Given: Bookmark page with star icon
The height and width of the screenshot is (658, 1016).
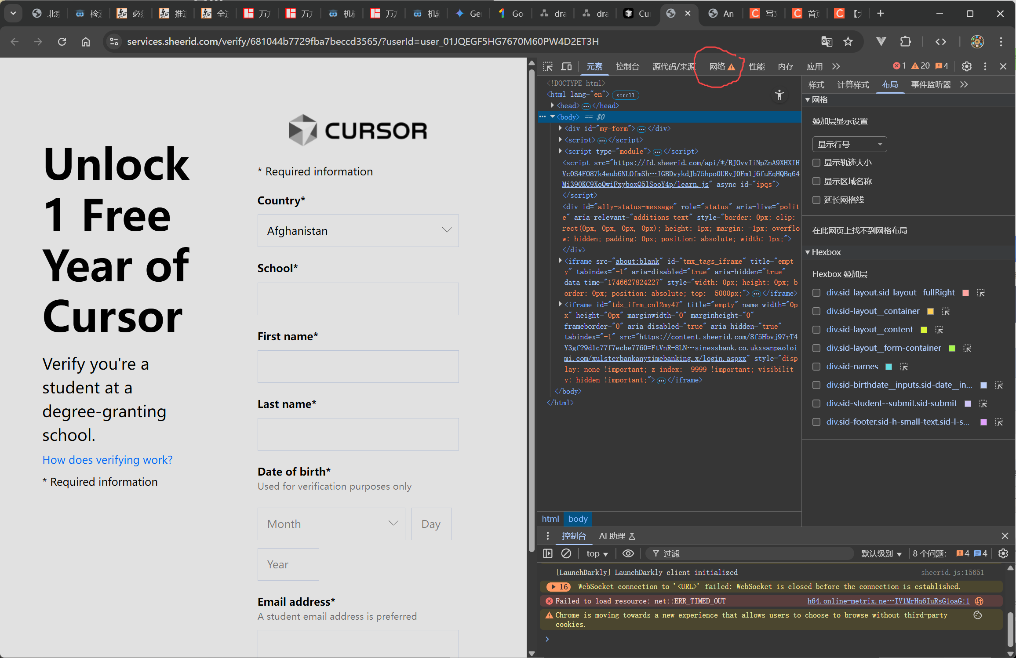Looking at the screenshot, I should tap(848, 41).
